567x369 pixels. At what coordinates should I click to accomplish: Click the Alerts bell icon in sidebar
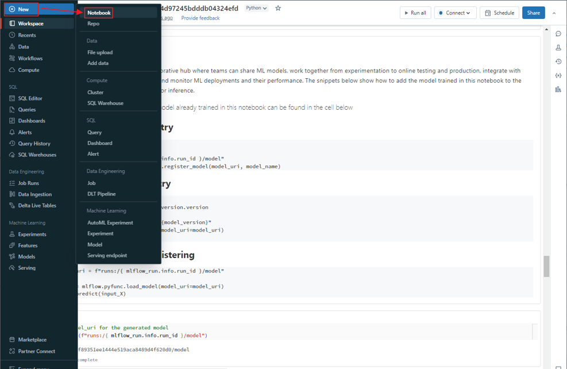point(12,132)
